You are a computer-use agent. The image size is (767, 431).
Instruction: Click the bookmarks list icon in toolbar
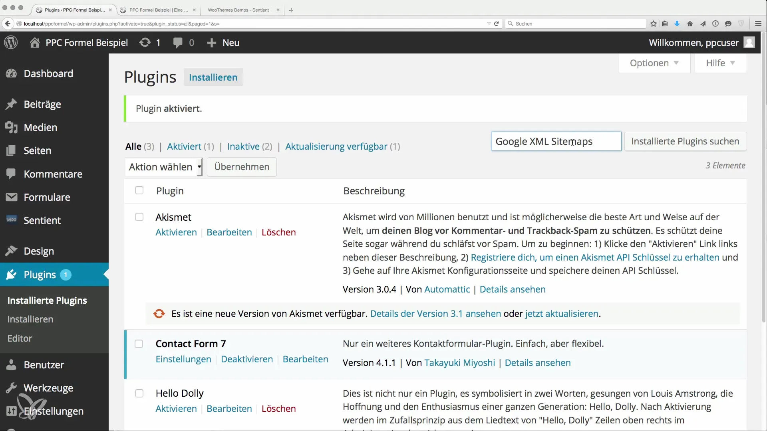[665, 24]
